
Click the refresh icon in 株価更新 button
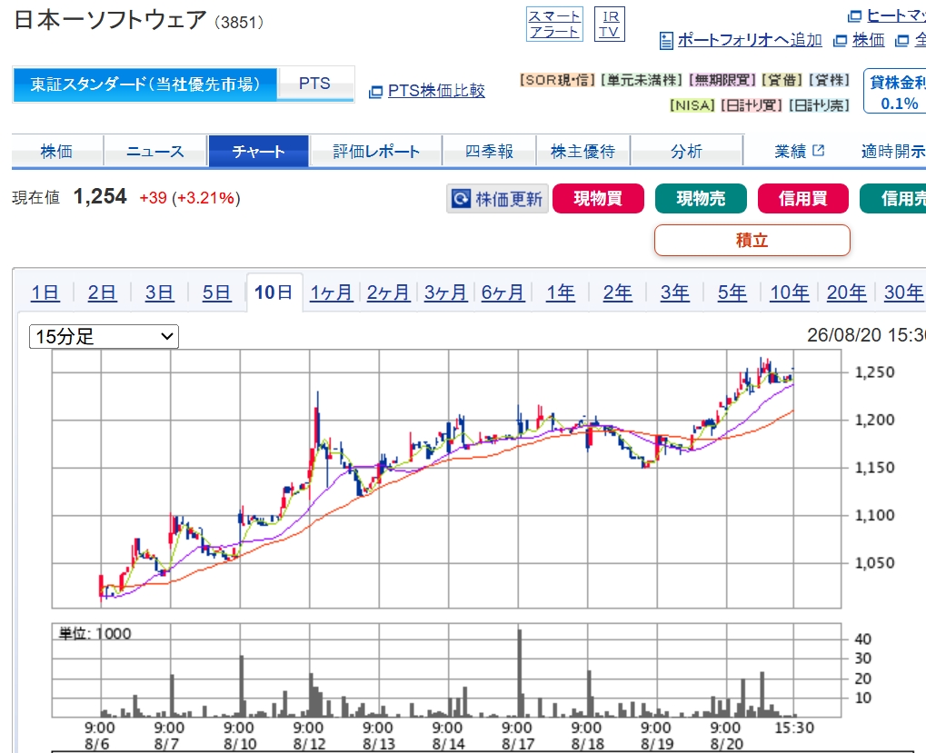[461, 199]
